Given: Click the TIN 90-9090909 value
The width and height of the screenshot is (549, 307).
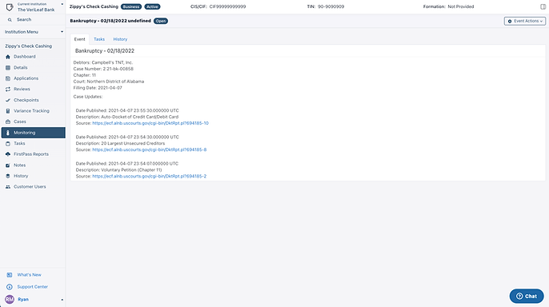Looking at the screenshot, I should click(331, 6).
